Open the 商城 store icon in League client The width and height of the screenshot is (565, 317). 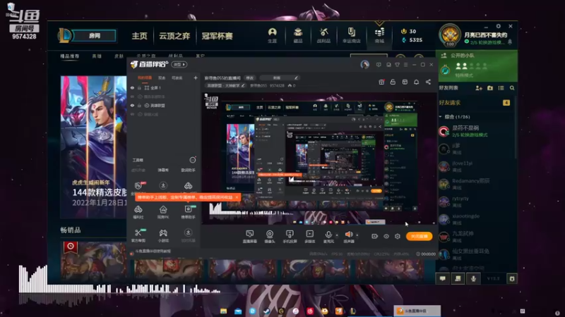[379, 36]
